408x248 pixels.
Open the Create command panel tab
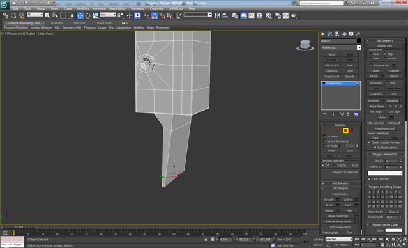pyautogui.click(x=323, y=34)
